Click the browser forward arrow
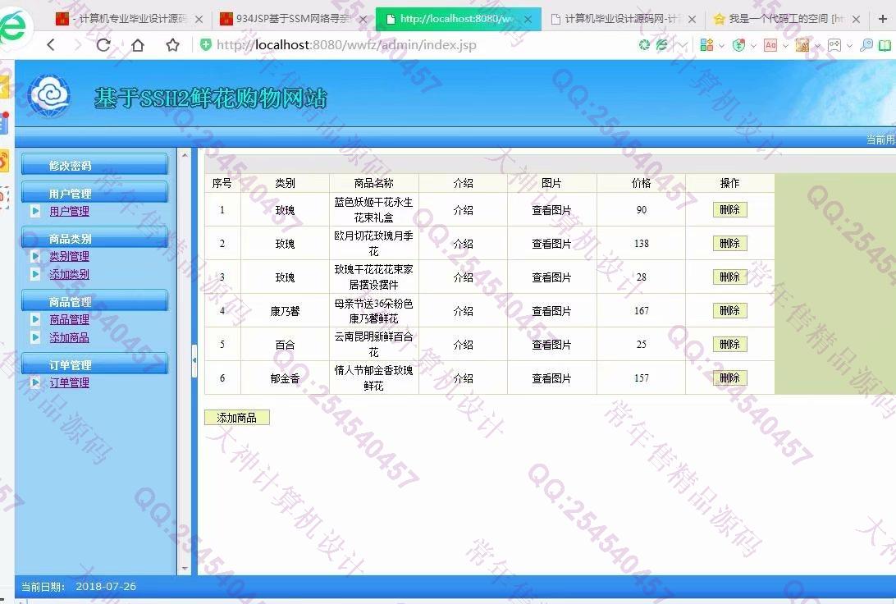The height and width of the screenshot is (604, 896). (x=78, y=44)
